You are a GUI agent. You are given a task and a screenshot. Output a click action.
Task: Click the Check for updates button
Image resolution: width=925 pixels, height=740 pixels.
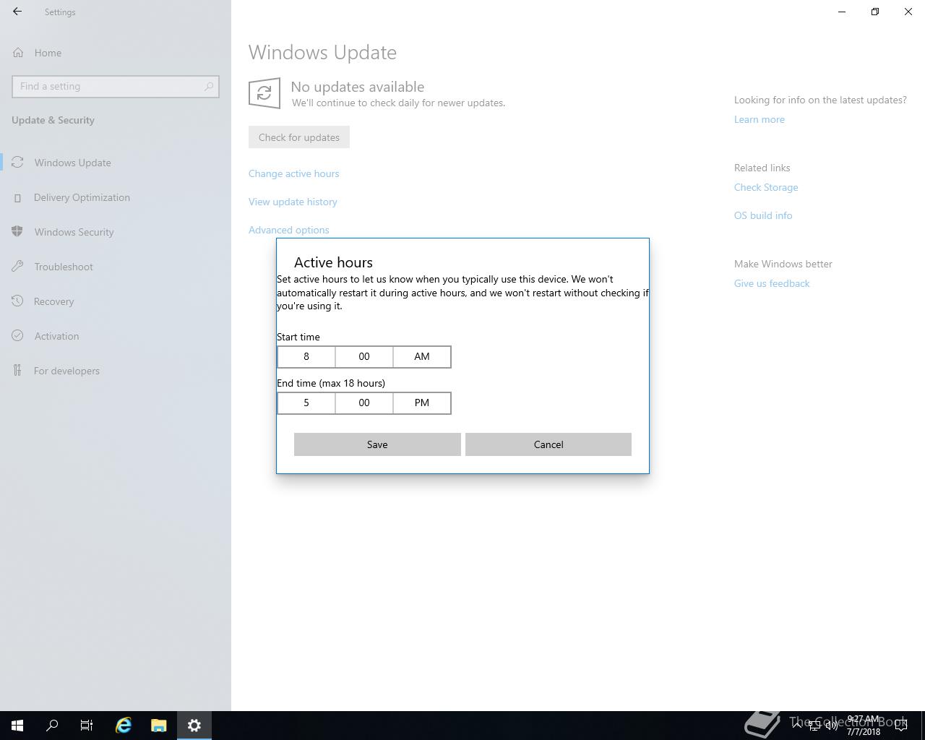pos(299,137)
